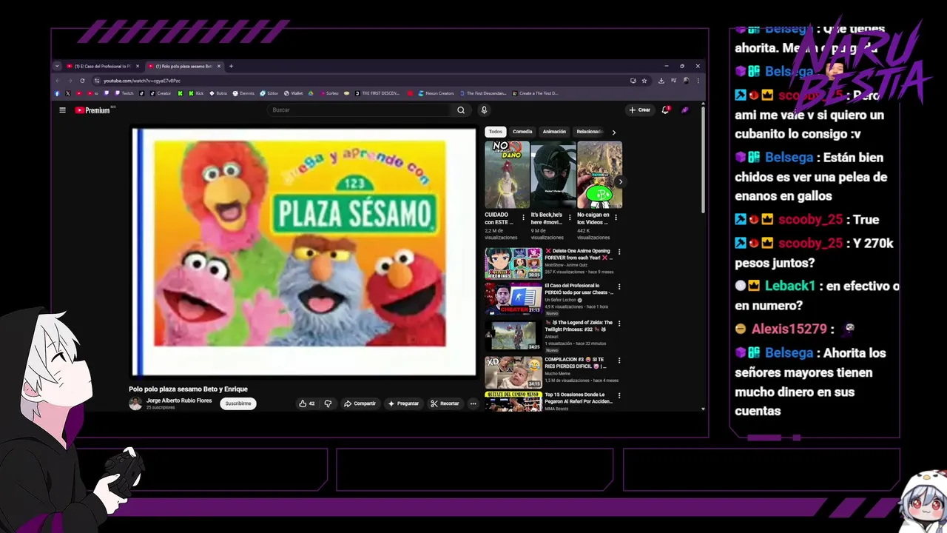
Task: Like the video with thumbs-up
Action: click(306, 403)
